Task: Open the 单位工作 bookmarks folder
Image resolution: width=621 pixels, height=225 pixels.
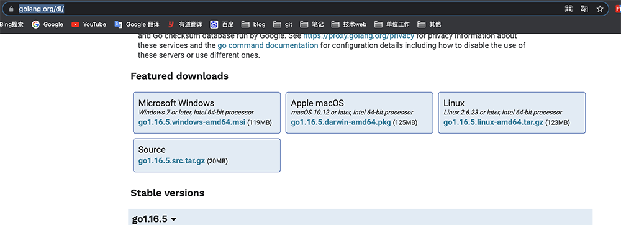Action: coord(392,25)
